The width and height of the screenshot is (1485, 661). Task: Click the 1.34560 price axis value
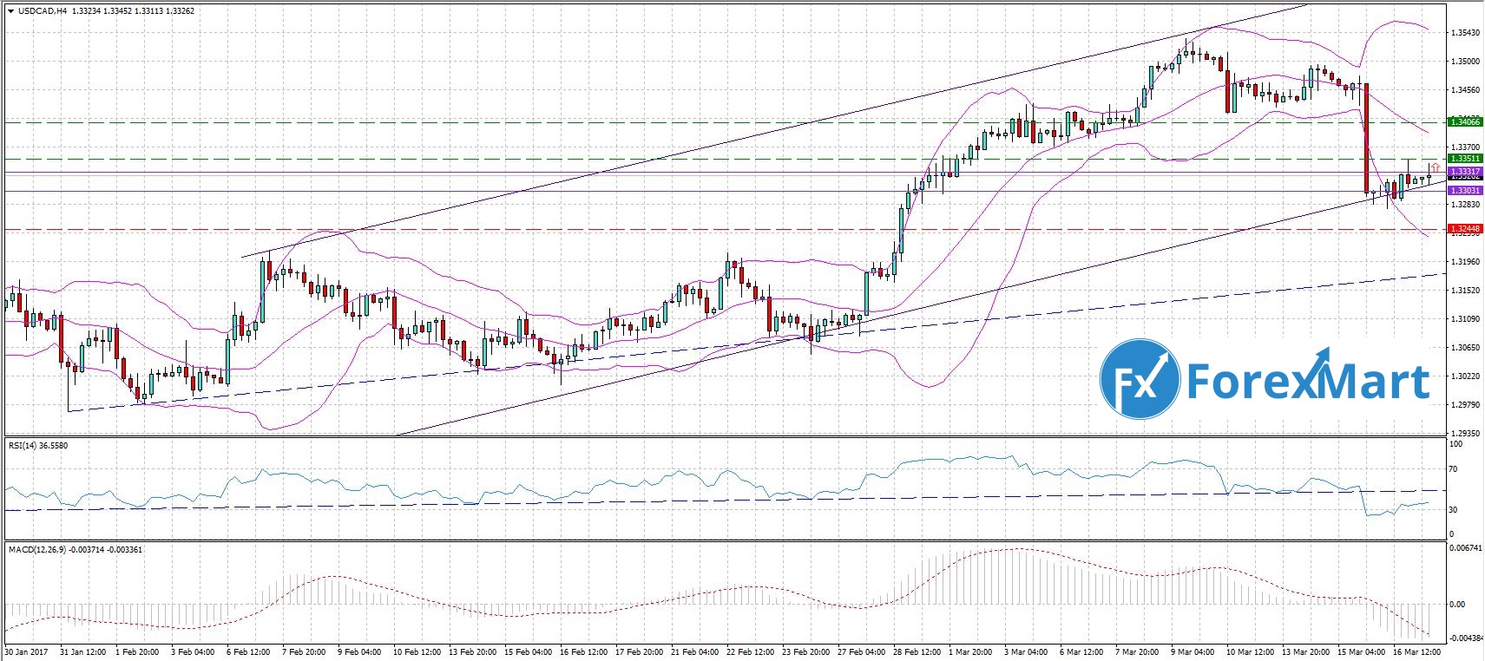[1465, 90]
